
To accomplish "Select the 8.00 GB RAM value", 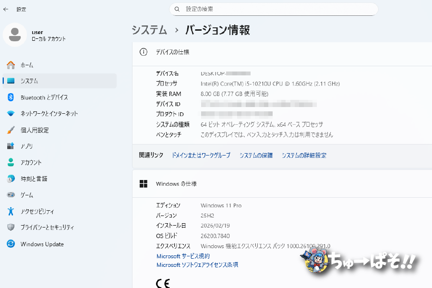I will coord(234,94).
